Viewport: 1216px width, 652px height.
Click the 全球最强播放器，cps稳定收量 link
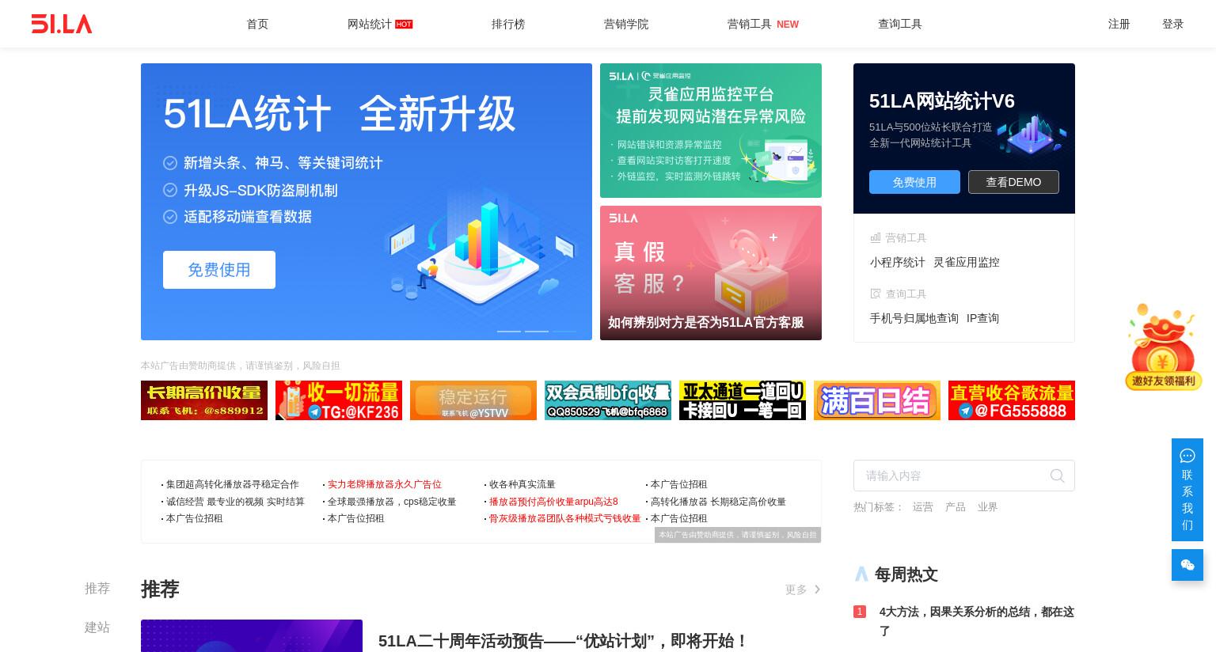(x=391, y=502)
